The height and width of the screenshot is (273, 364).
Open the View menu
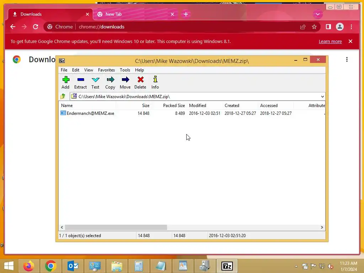89,70
